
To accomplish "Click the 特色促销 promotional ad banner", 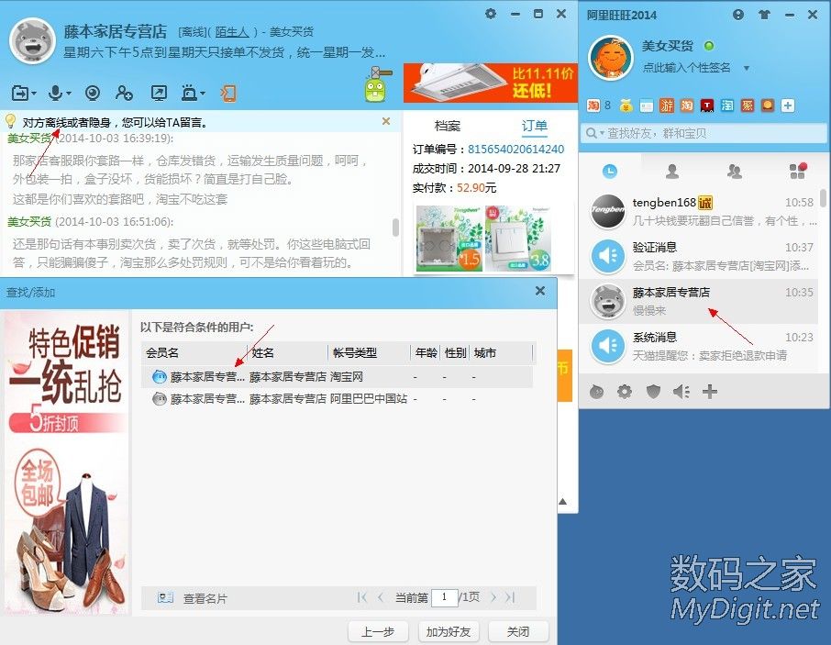I will tap(67, 463).
